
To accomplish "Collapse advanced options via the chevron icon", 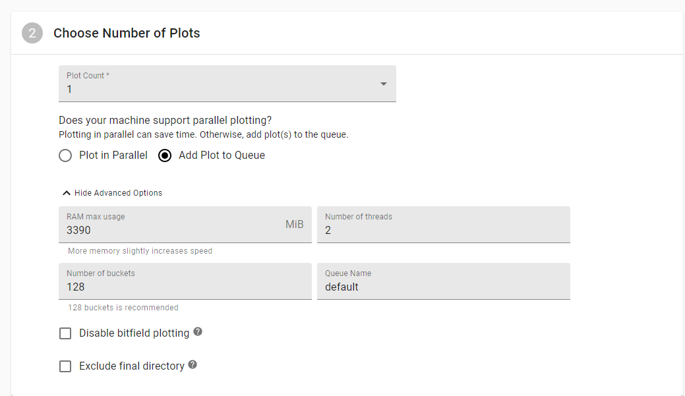I will [67, 193].
